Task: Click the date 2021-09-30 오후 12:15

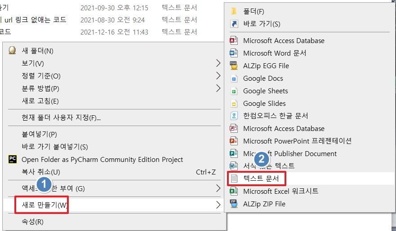Action: tap(114, 8)
